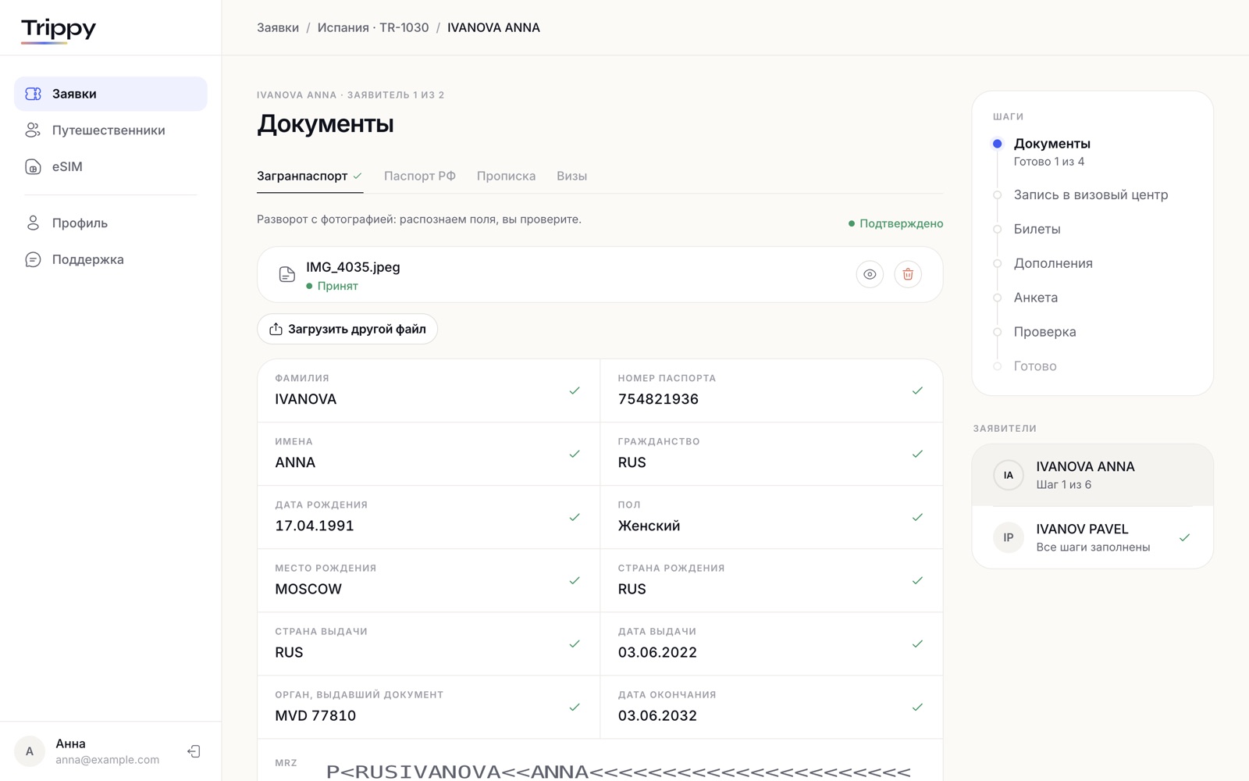Click Орган field MVD 77810
The width and height of the screenshot is (1249, 781).
[429, 707]
